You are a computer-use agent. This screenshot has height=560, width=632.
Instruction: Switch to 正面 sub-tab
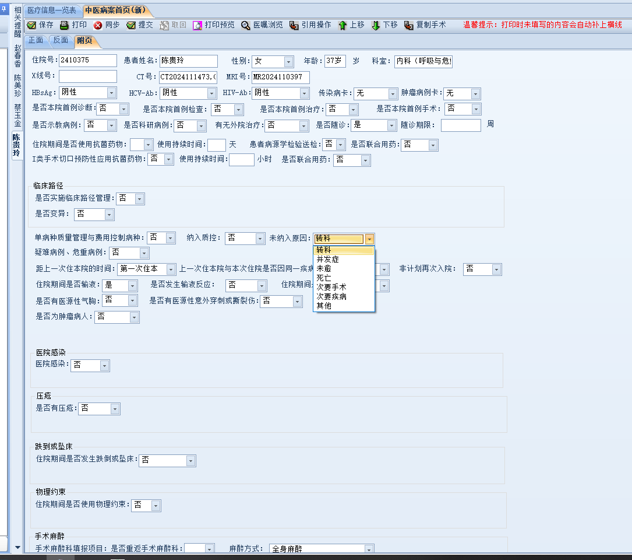(36, 40)
